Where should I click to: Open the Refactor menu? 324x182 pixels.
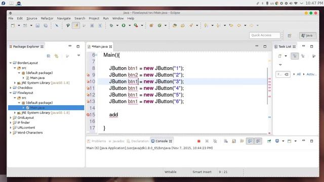tap(47, 18)
